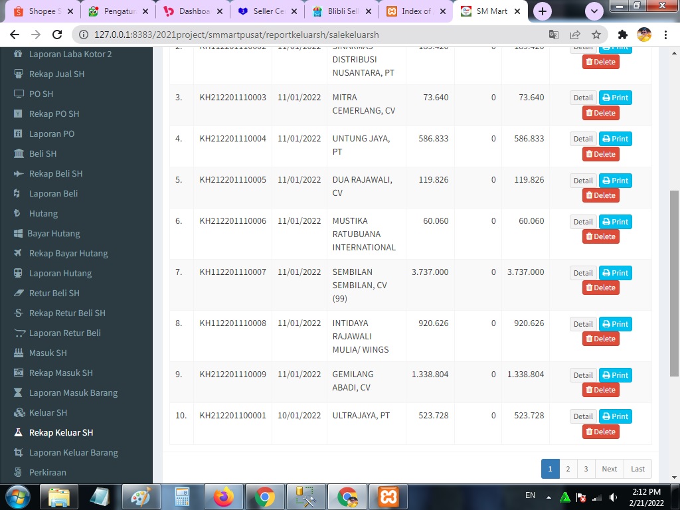Open the browser extensions puzzle icon
The image size is (680, 510).
[622, 35]
